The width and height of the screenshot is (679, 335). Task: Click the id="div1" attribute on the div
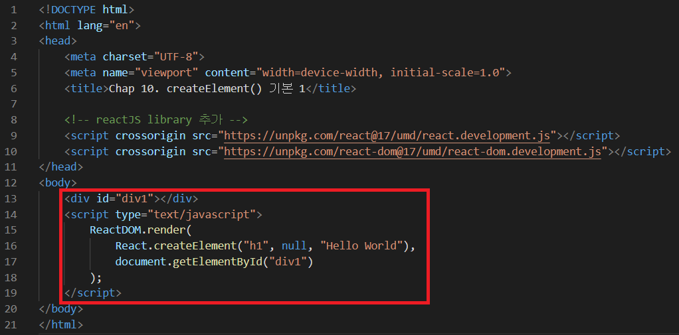point(125,199)
